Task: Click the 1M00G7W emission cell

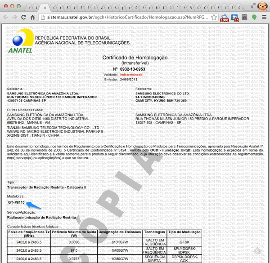Action: pyautogui.click(x=120, y=250)
